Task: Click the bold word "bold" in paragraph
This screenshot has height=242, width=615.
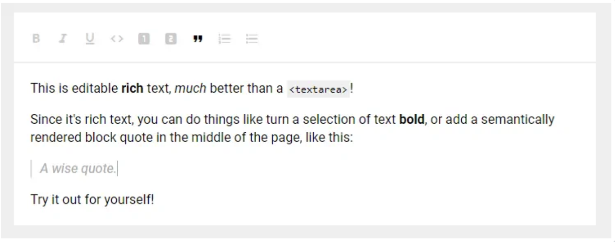Action: tap(412, 120)
